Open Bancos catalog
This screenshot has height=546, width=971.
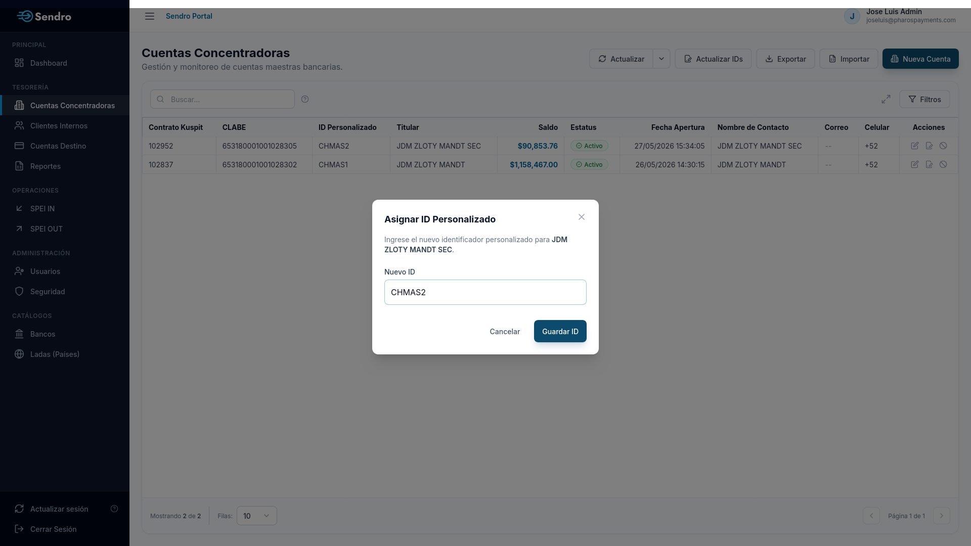(65, 334)
